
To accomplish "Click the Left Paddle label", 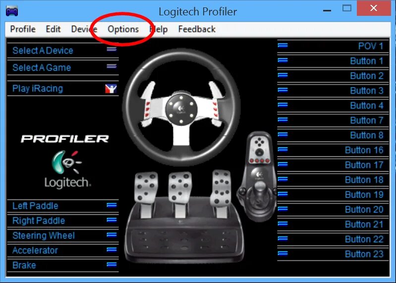I will coord(35,206).
